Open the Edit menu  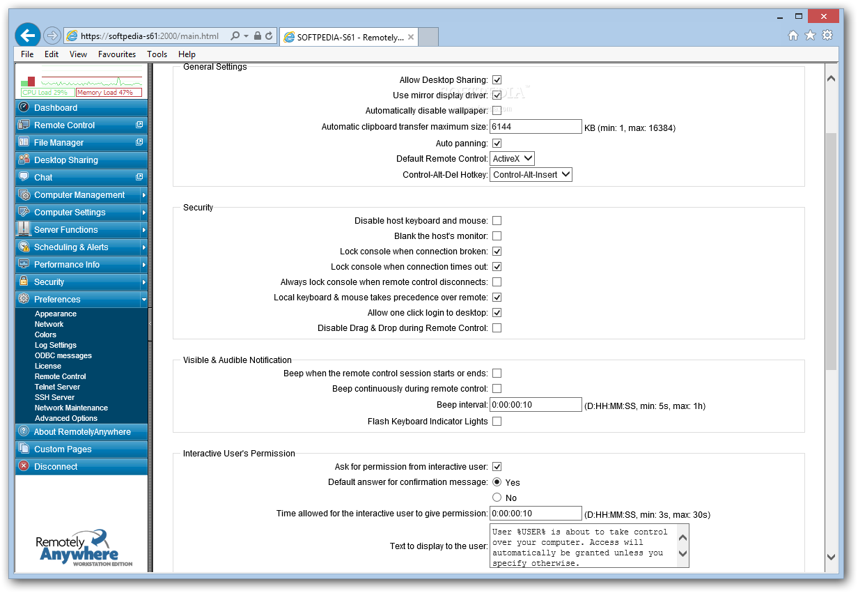(x=52, y=54)
